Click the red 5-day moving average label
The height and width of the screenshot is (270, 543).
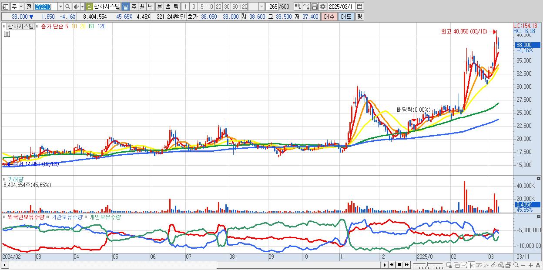[67, 26]
